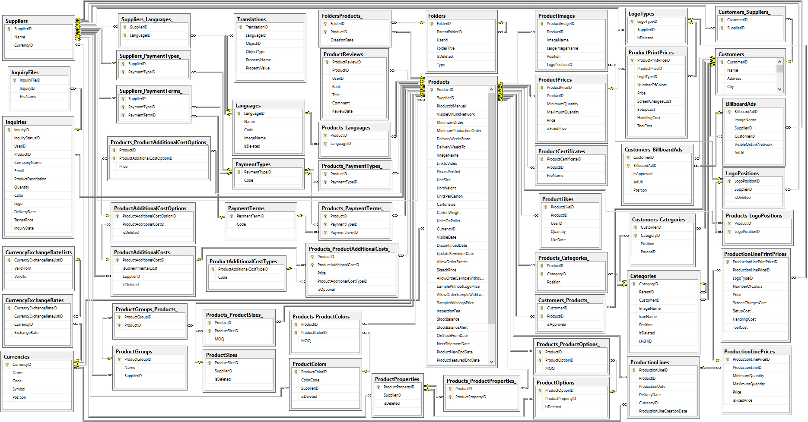Click the key icon next to PaymentTermID in PaymentTerms

tap(232, 216)
